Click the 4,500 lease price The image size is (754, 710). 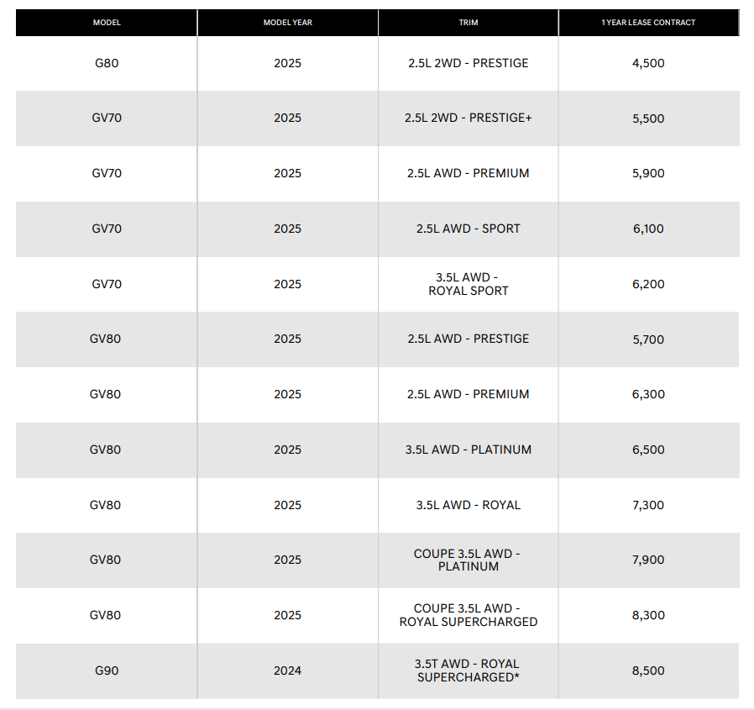pyautogui.click(x=648, y=63)
